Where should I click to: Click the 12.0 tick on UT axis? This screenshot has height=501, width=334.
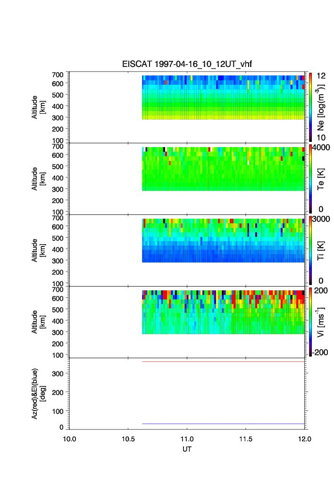point(305,439)
